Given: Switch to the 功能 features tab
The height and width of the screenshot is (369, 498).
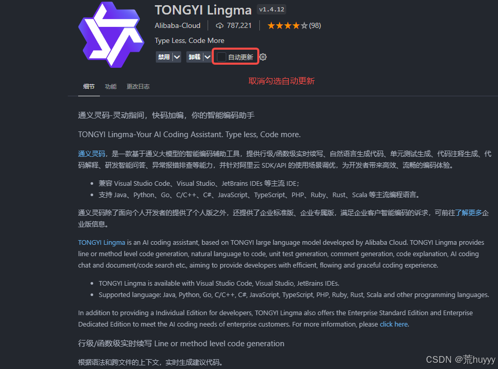Looking at the screenshot, I should (111, 86).
